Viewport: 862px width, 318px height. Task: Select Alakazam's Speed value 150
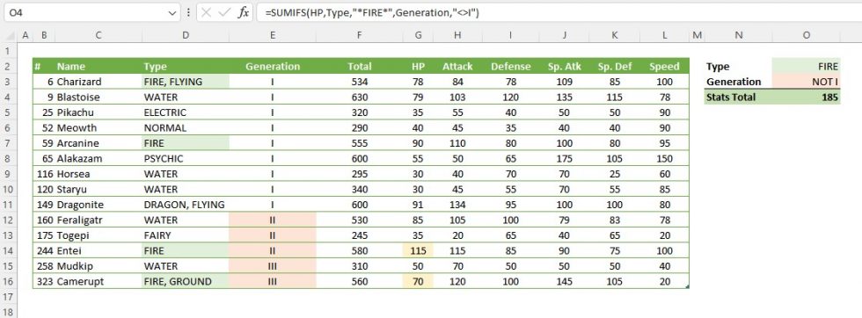click(x=665, y=159)
